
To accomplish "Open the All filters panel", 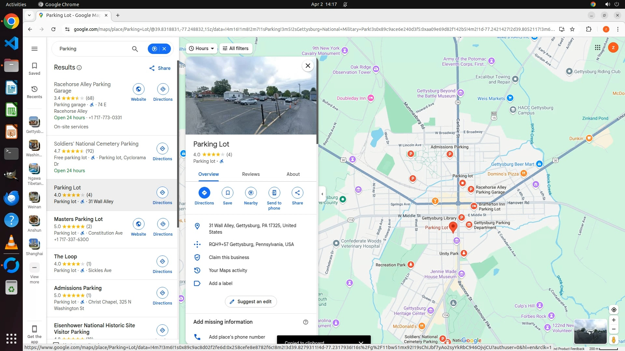I will pyautogui.click(x=236, y=48).
